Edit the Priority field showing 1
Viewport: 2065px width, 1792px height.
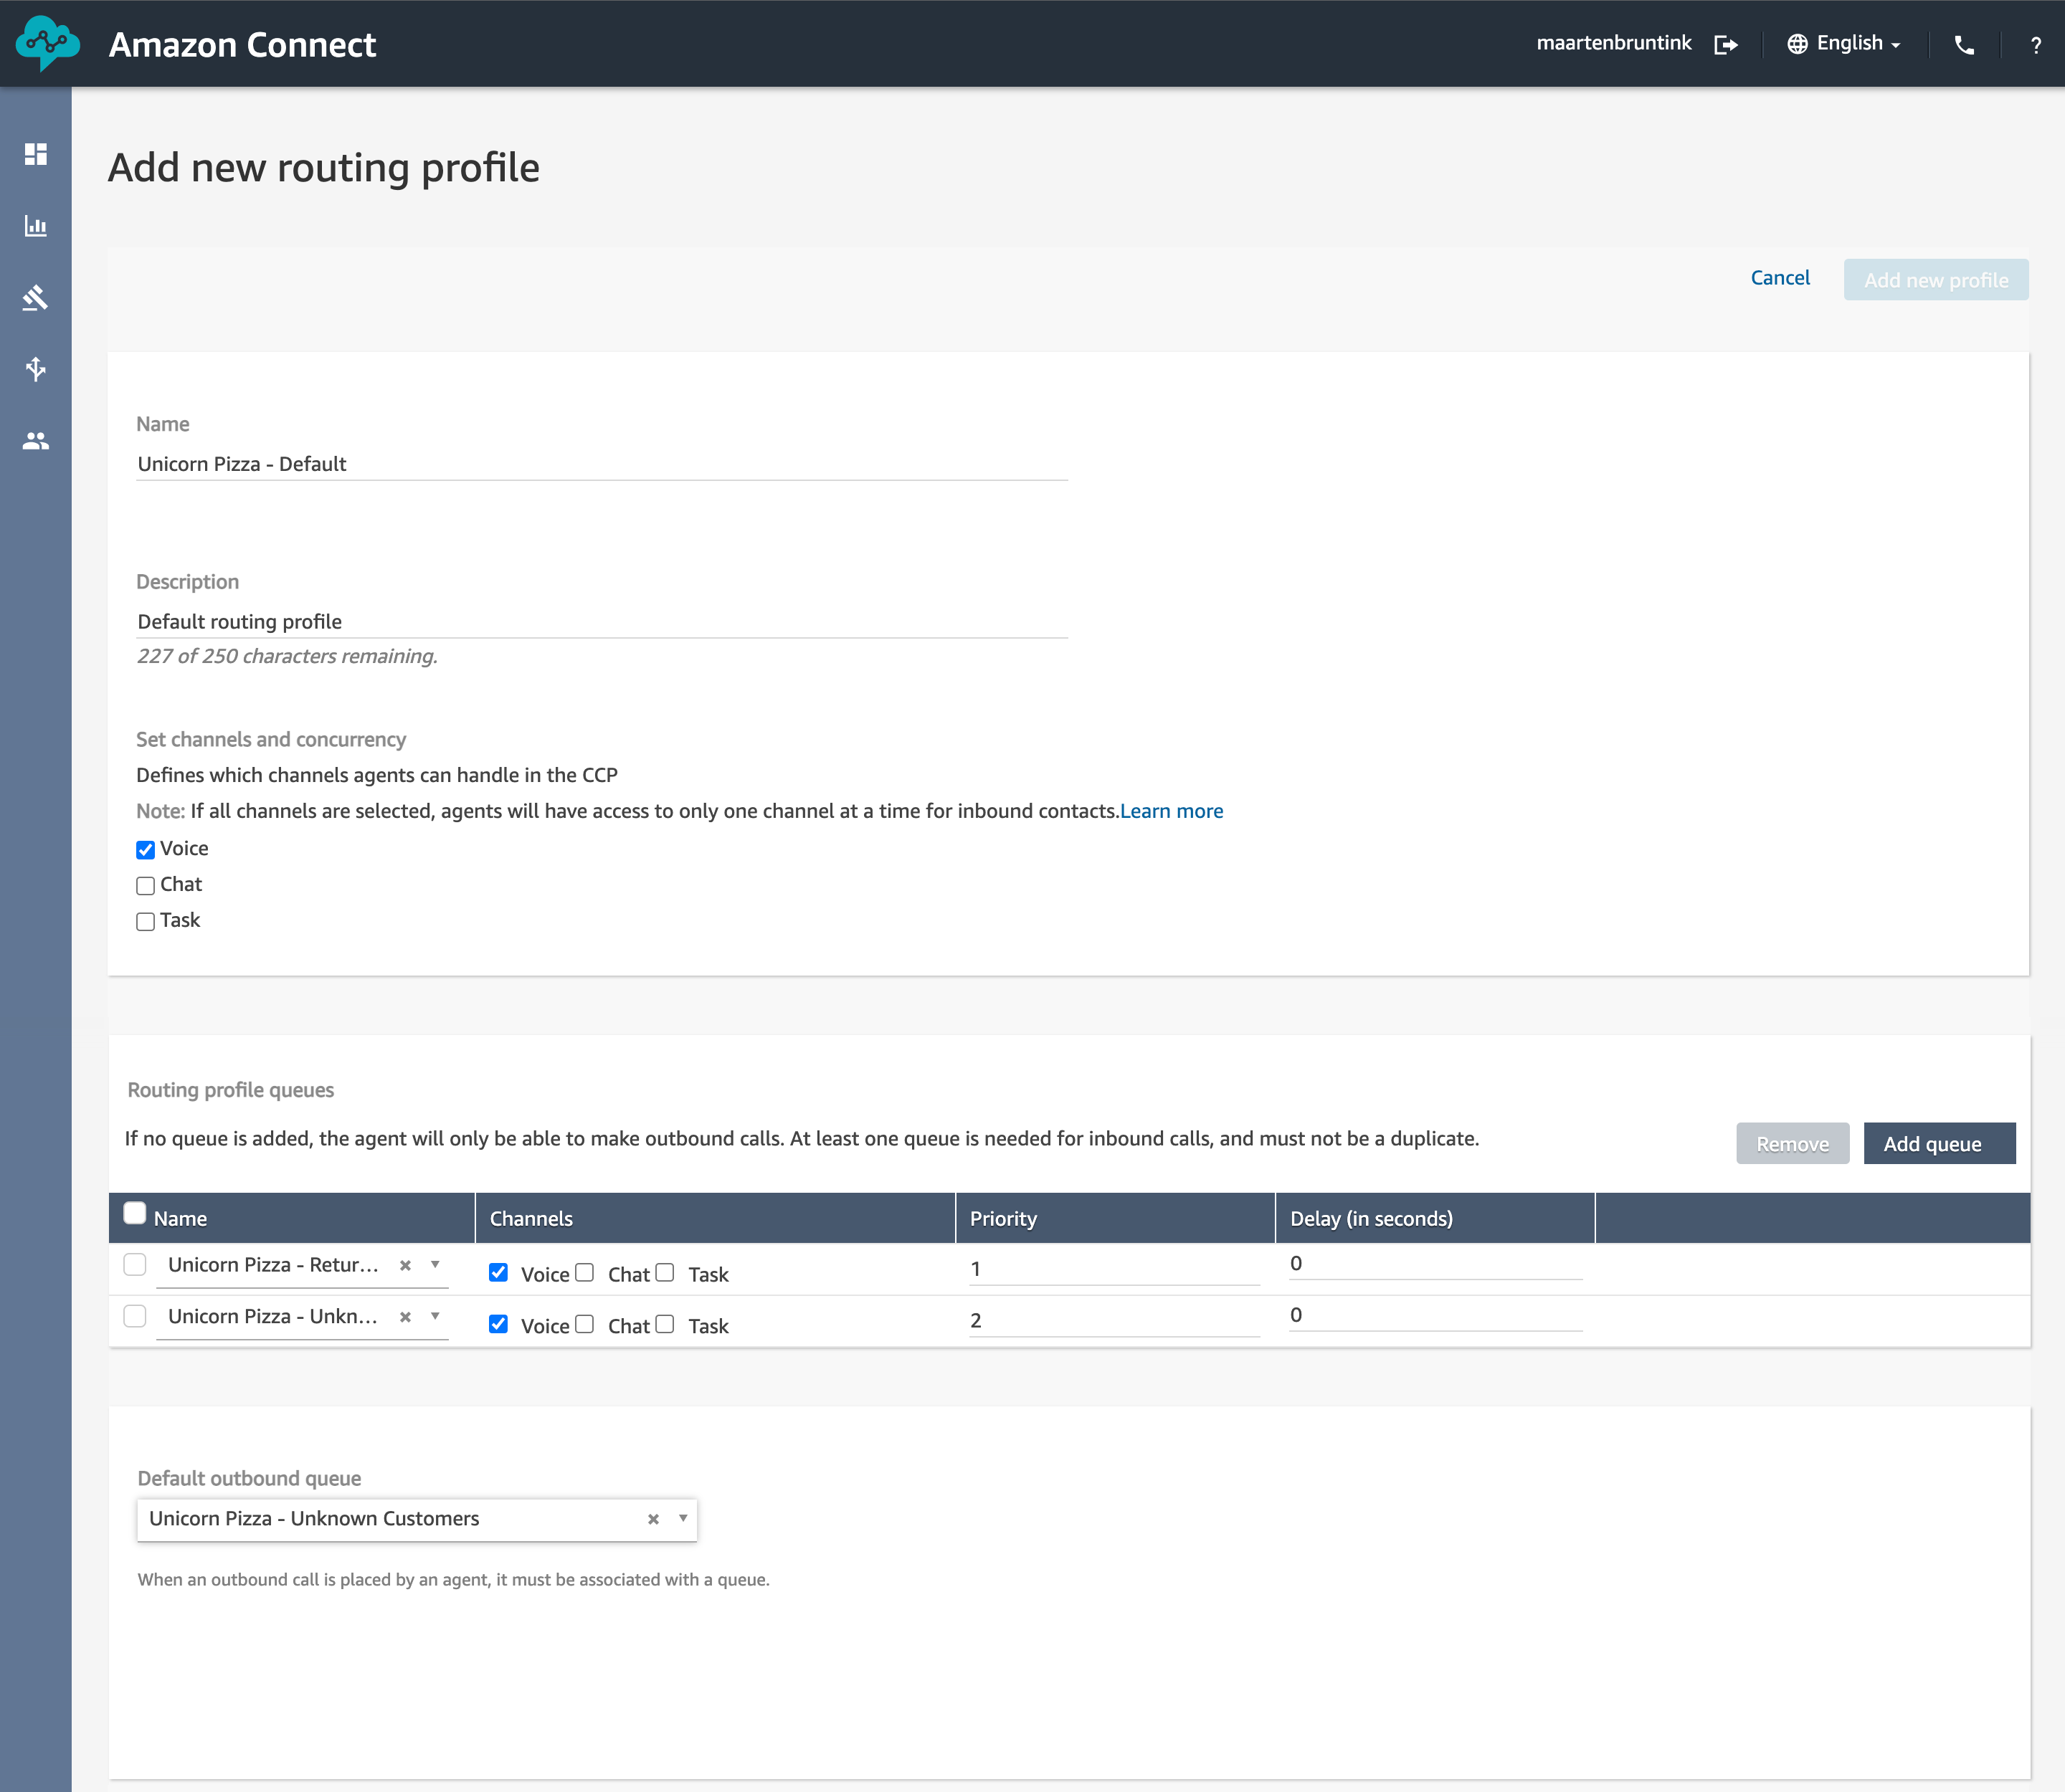click(x=1114, y=1270)
